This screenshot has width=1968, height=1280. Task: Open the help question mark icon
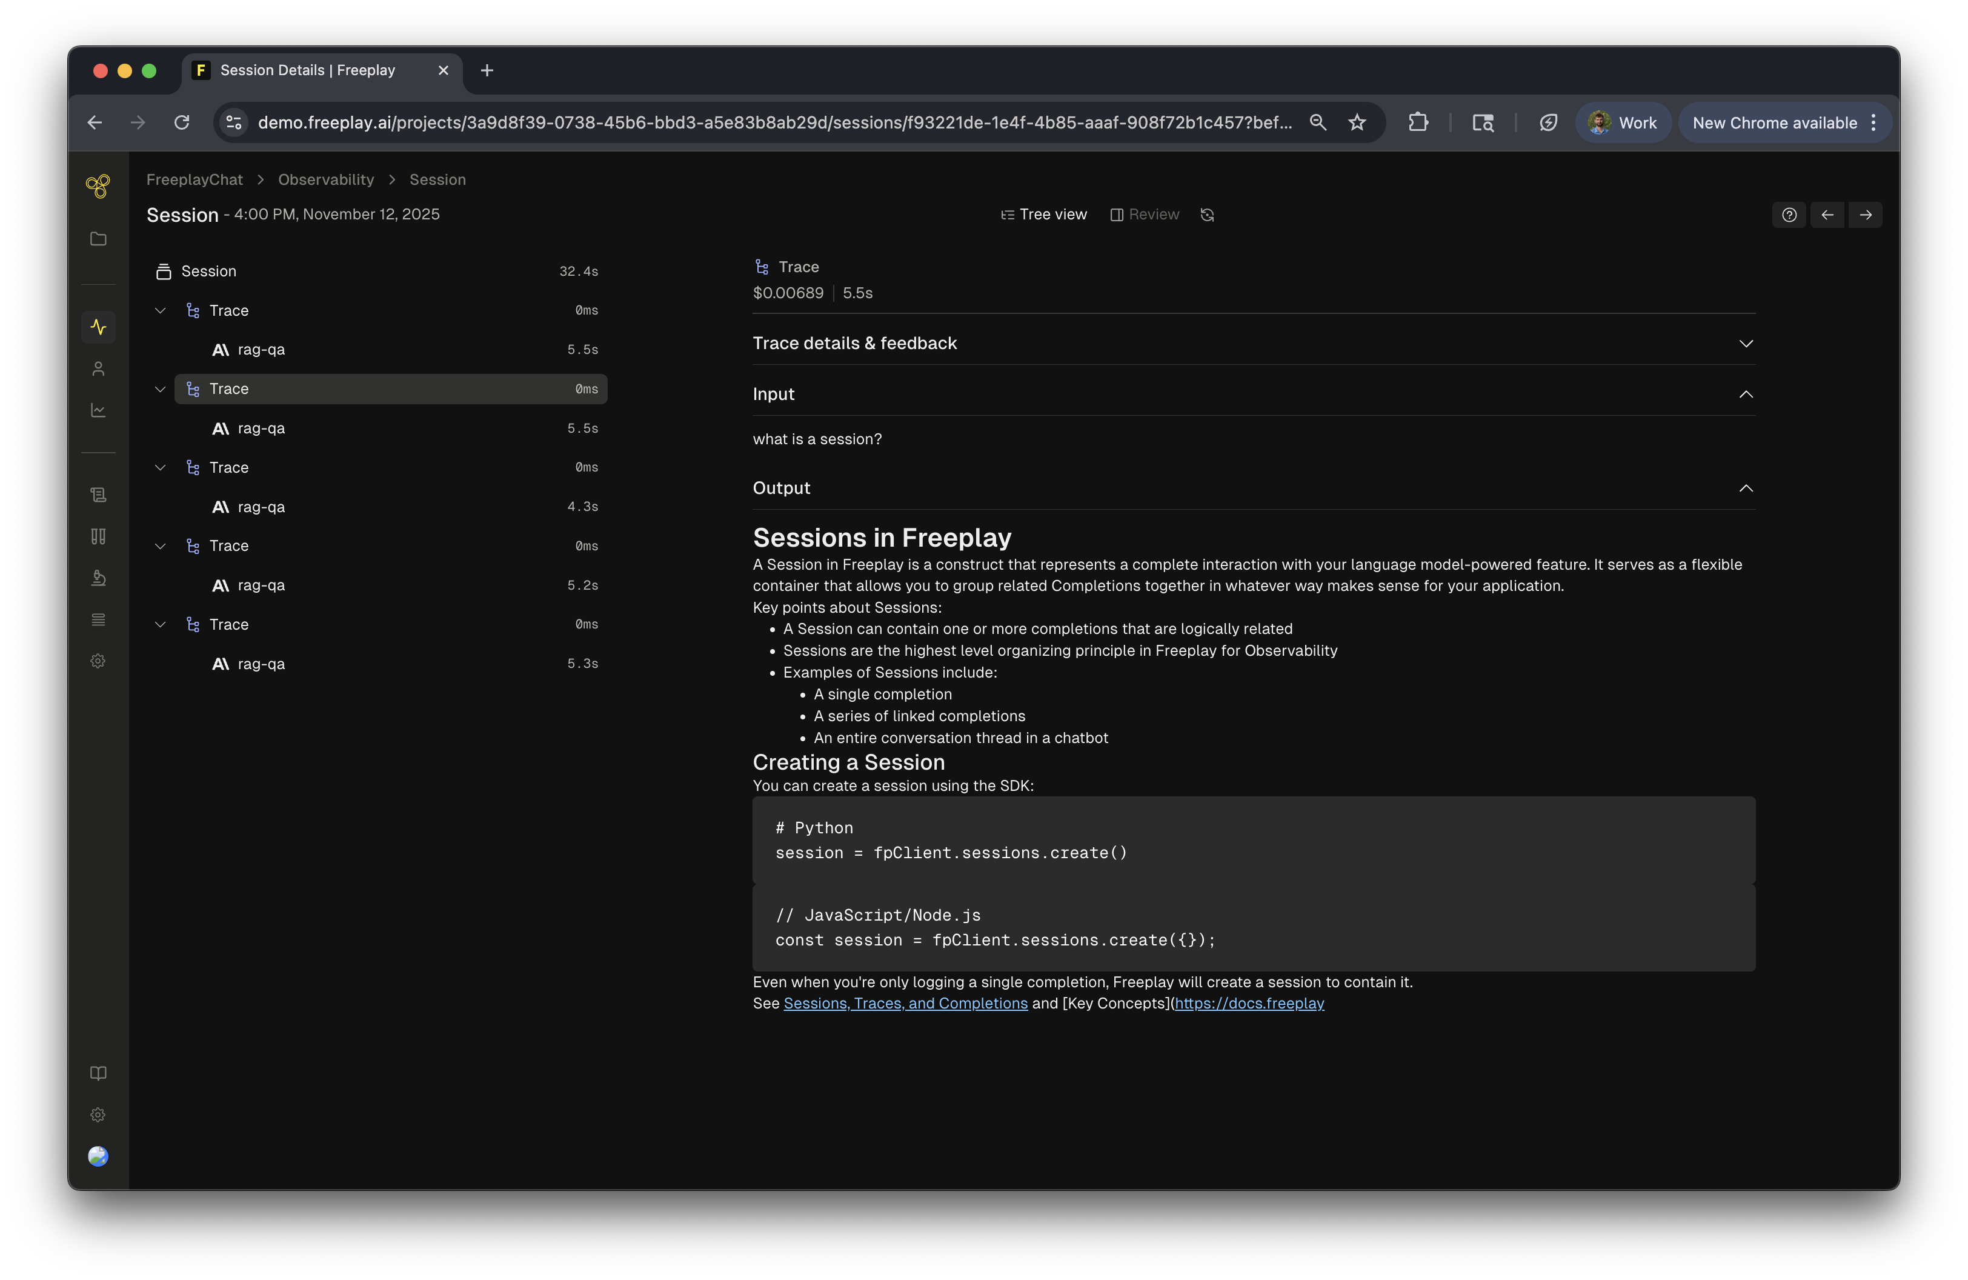1789,215
